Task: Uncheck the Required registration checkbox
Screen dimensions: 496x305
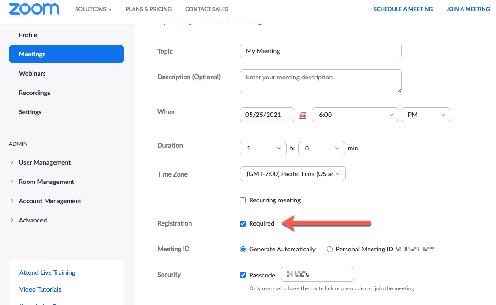Action: click(243, 223)
